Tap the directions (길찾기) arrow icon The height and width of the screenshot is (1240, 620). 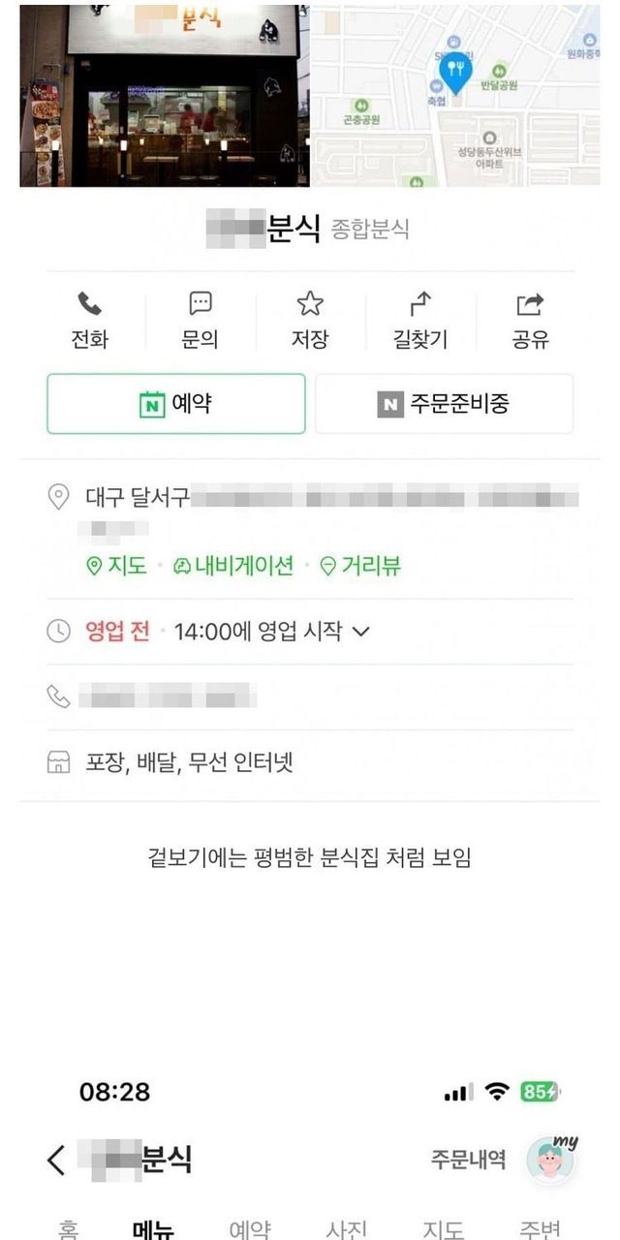click(420, 305)
